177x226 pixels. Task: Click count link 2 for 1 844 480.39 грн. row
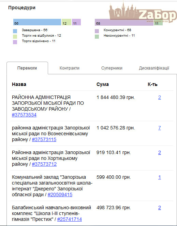pos(160,98)
